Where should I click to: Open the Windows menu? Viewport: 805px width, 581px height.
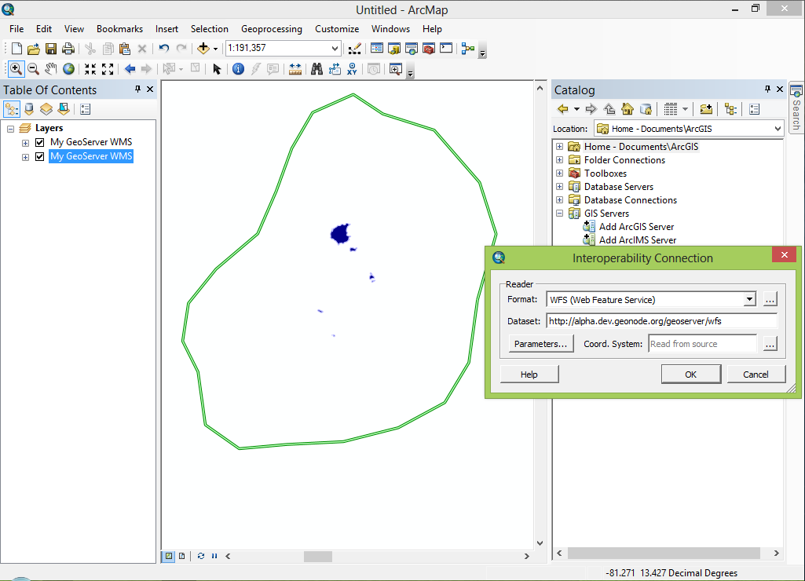coord(390,29)
